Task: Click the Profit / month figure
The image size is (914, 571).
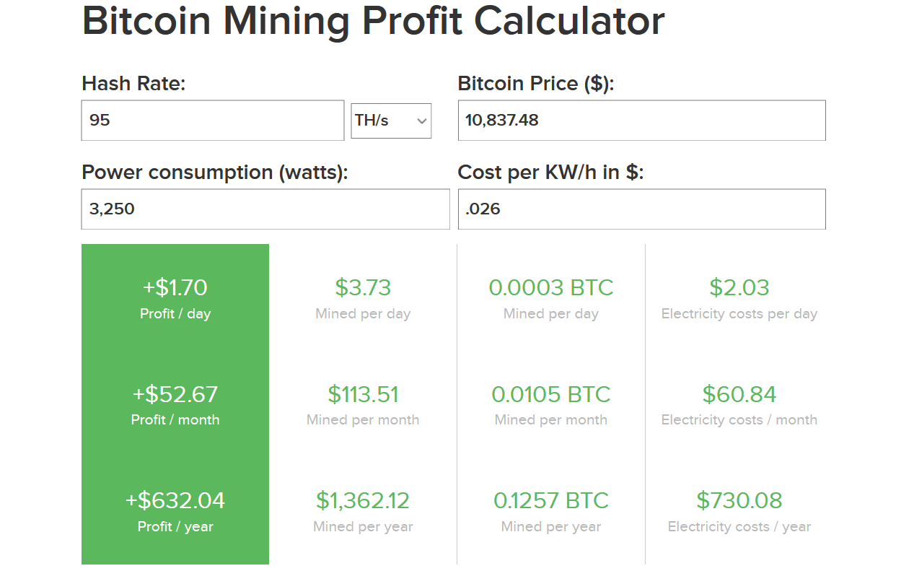Action: pos(175,394)
